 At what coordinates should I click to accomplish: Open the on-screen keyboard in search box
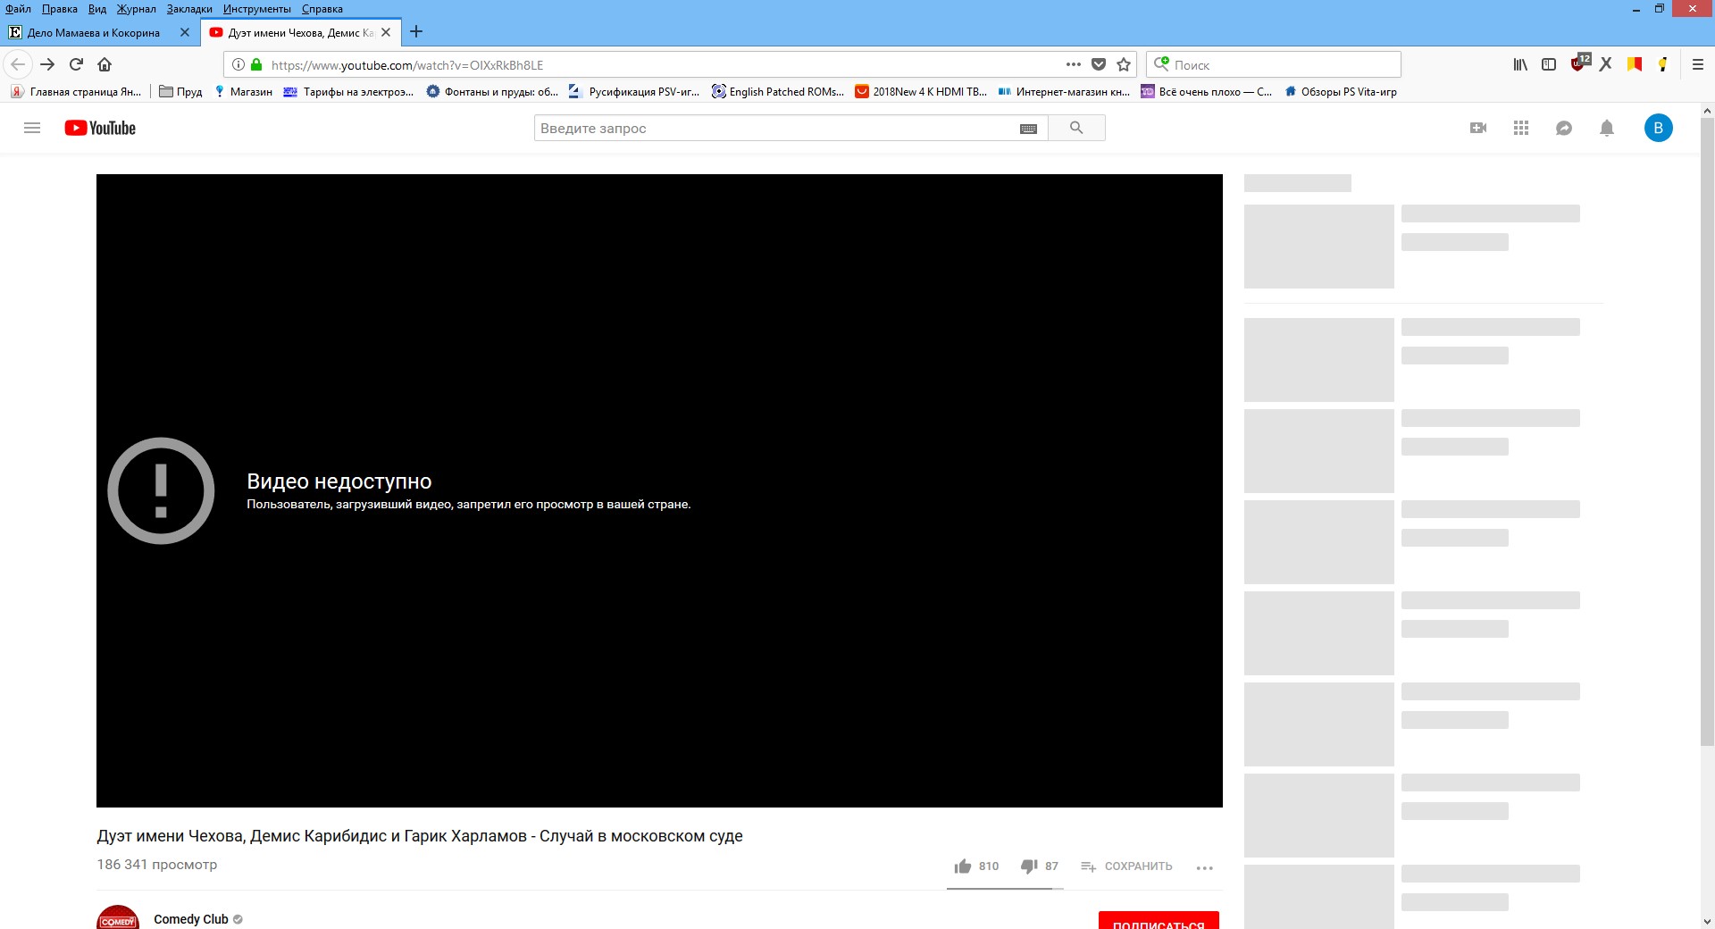(1028, 129)
